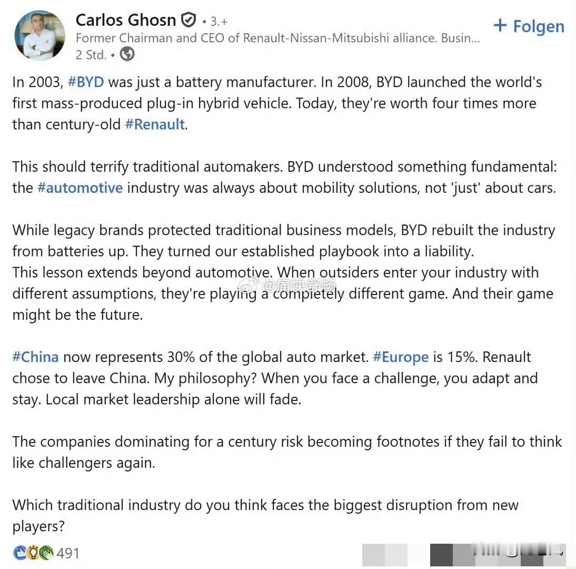Click the '491' reactions count
576x569 pixels.
tap(69, 553)
